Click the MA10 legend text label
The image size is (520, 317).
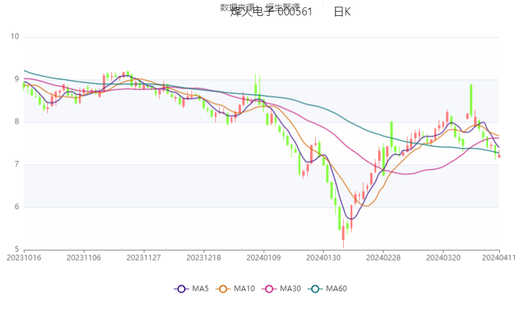point(244,288)
